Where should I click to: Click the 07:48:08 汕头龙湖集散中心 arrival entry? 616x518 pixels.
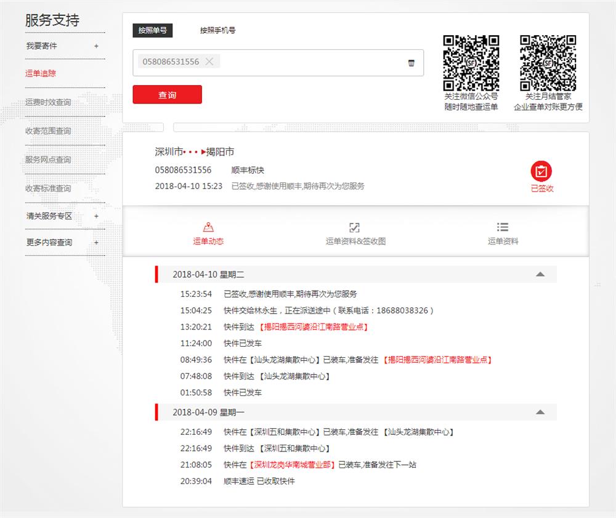255,376
